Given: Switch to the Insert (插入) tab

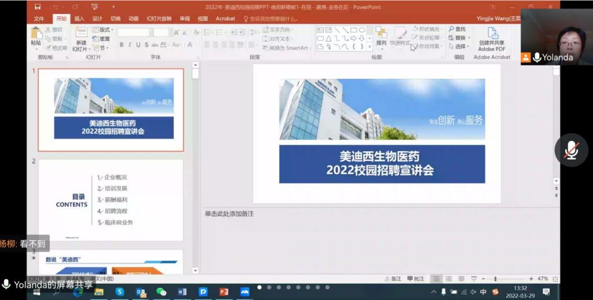Looking at the screenshot, I should click(79, 19).
